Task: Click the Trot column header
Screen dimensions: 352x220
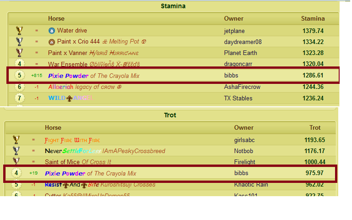Action: (x=315, y=127)
